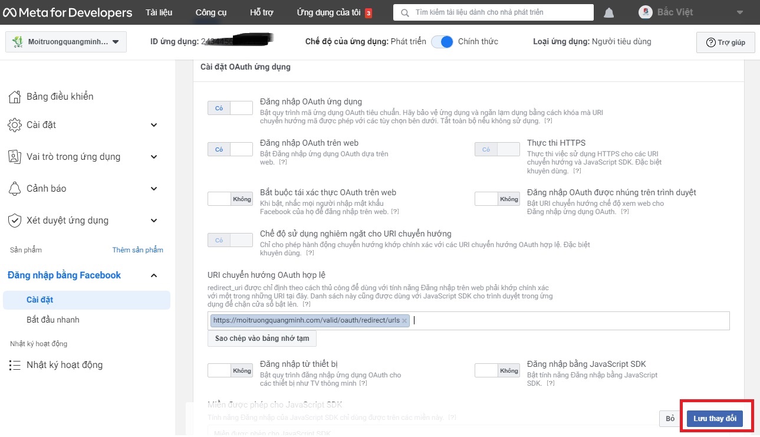Click help mark for Bắt buộc tái xác thực

(x=395, y=212)
